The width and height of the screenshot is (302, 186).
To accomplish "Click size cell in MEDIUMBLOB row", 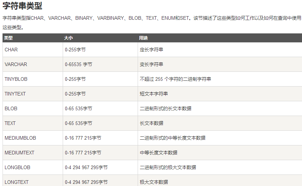I will [x=100, y=138].
